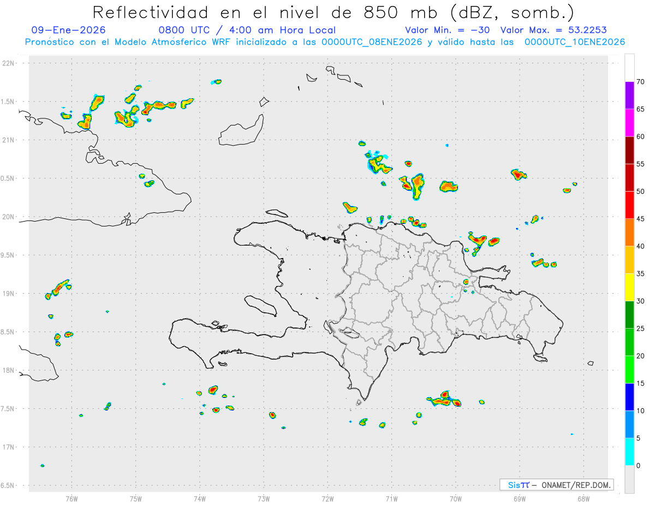Click the '70W' longitude label
The height and width of the screenshot is (506, 655).
[455, 498]
